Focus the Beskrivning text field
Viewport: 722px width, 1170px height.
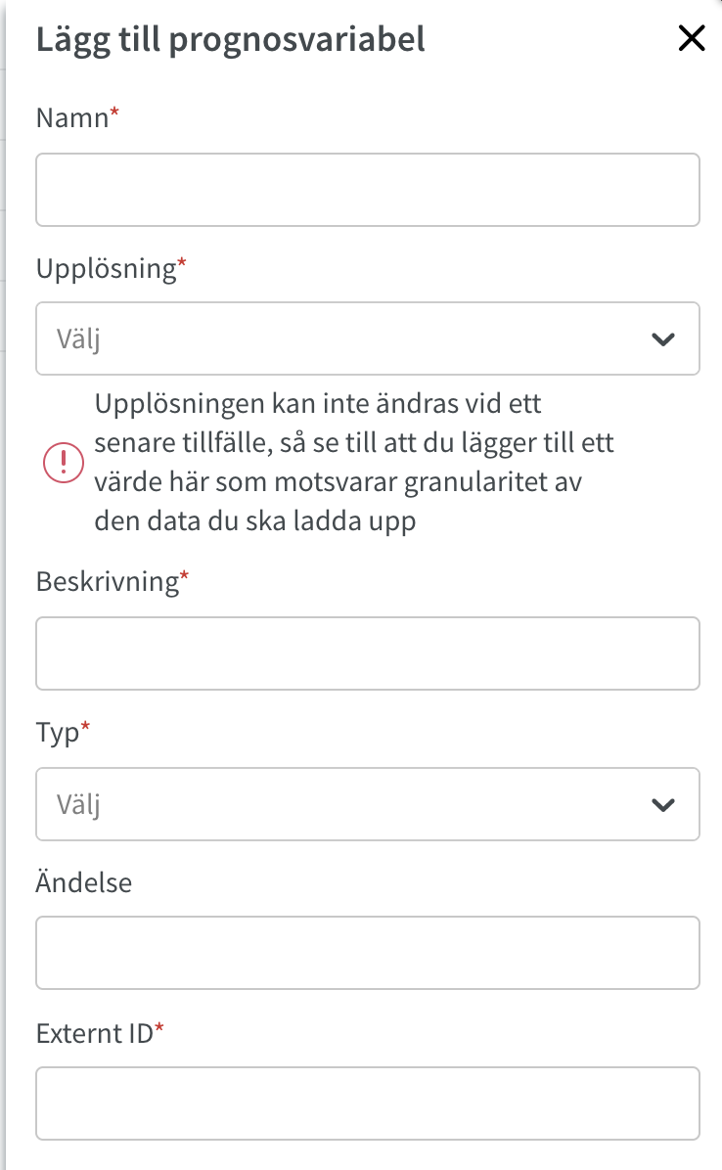(x=368, y=653)
